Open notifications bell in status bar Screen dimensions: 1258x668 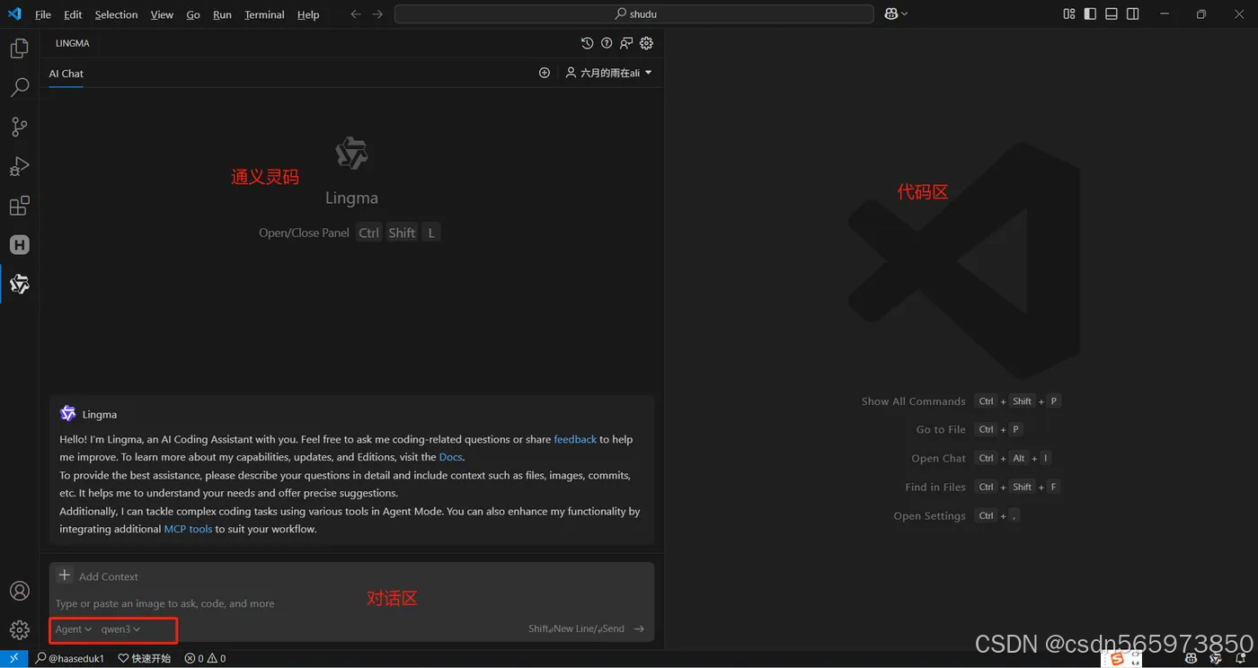(x=1242, y=658)
